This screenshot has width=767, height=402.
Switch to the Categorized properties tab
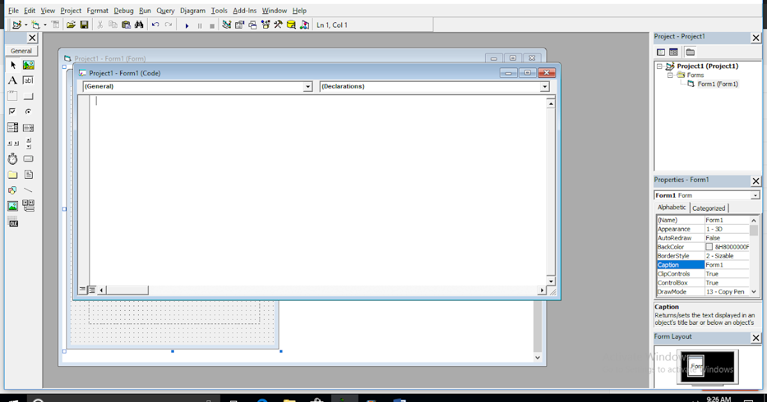(709, 207)
